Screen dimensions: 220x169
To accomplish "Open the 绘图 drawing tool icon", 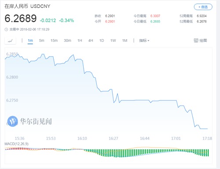I will tap(196, 40).
